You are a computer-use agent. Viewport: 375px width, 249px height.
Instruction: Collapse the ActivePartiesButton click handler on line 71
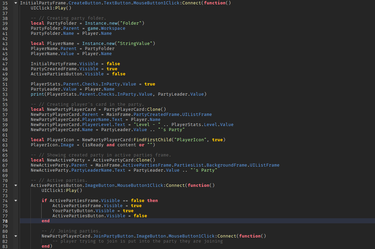[x=15, y=185]
